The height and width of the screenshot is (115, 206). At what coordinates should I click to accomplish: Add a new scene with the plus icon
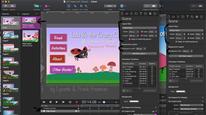[x=18, y=14]
